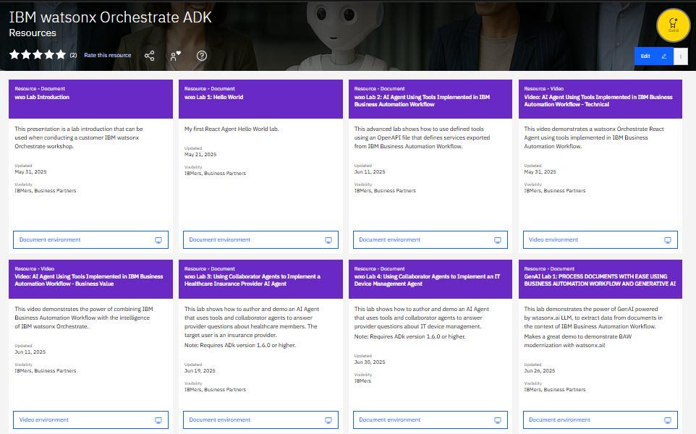Image resolution: width=696 pixels, height=434 pixels.
Task: Click 'My first React Agent Hello World lab.' text
Action: [x=232, y=129]
